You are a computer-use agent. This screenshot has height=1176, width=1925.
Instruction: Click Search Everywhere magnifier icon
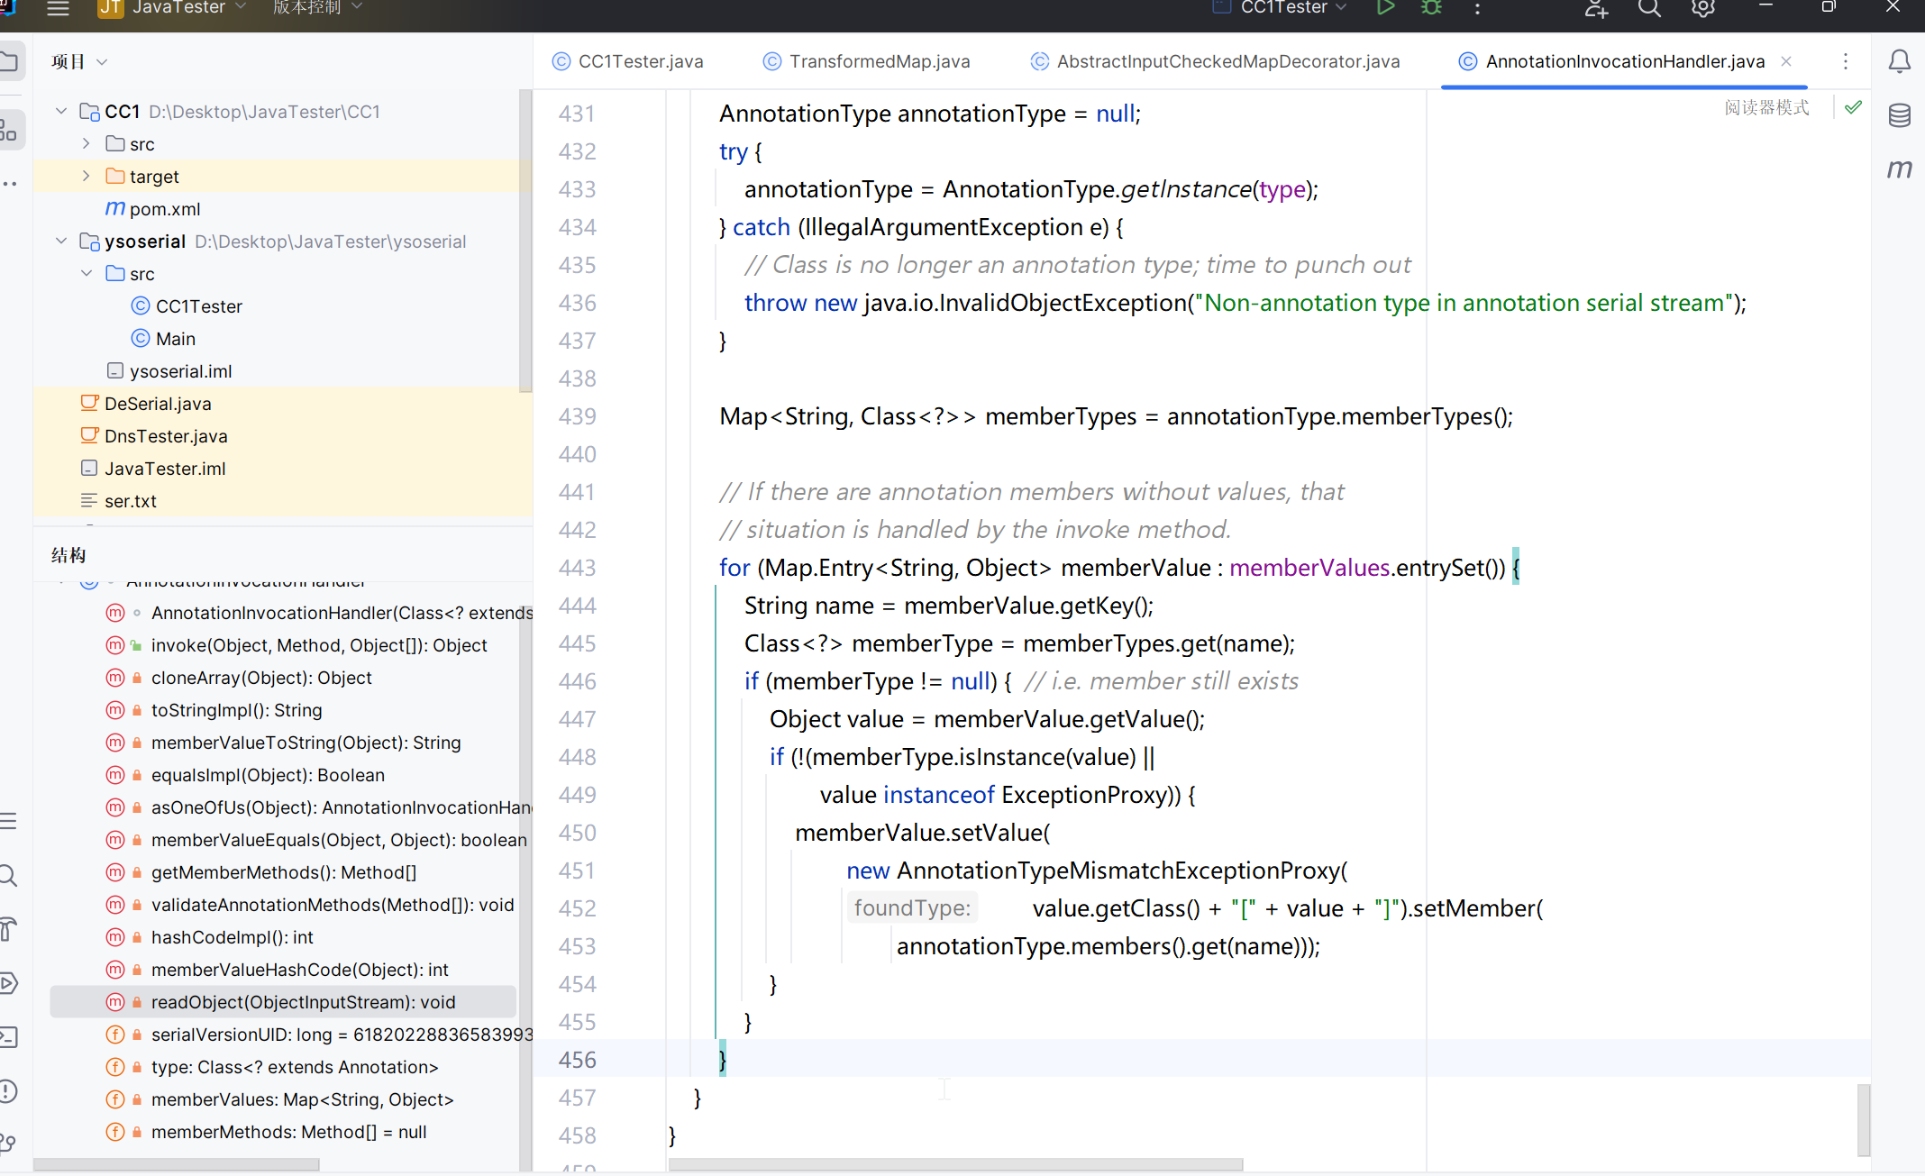1649,8
